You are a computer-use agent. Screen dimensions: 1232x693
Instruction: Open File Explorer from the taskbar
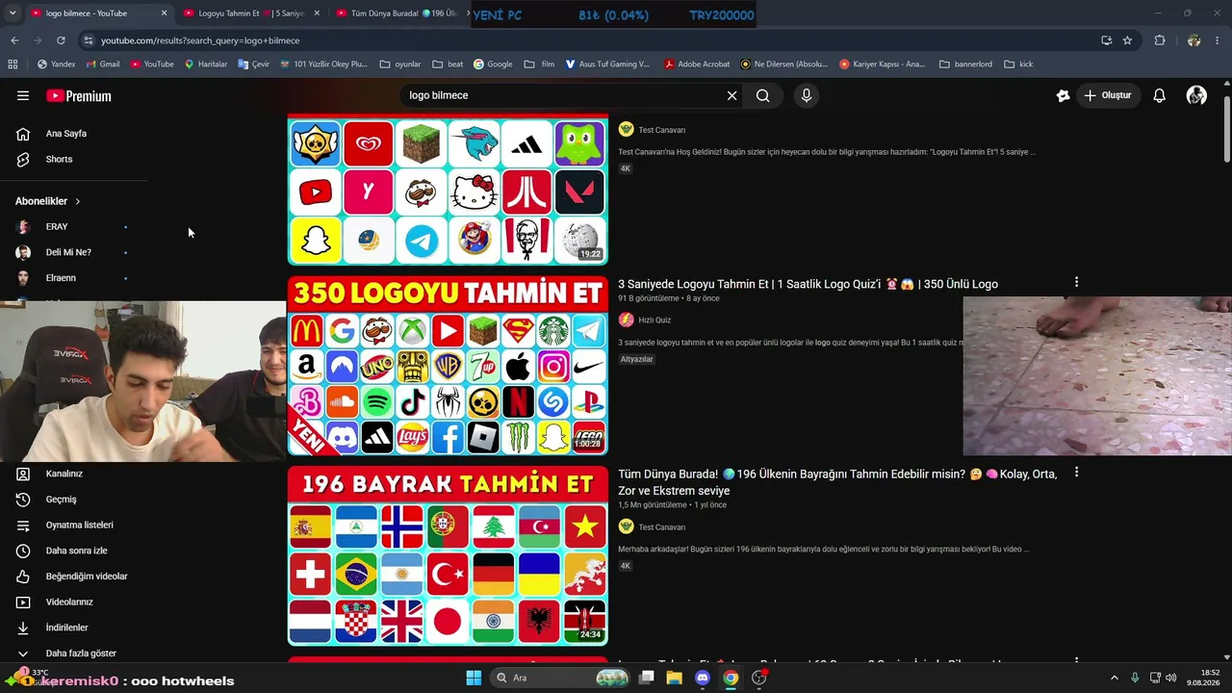click(675, 678)
